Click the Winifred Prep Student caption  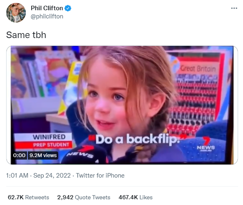(43, 141)
